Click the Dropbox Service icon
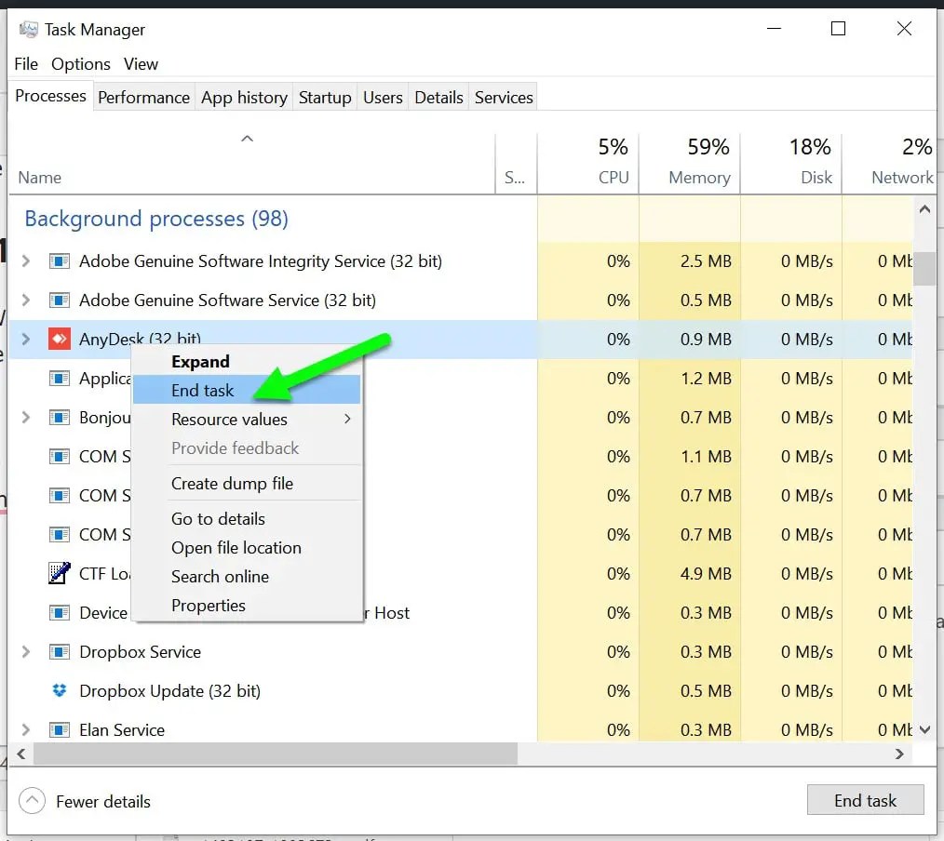The width and height of the screenshot is (944, 841). point(60,651)
